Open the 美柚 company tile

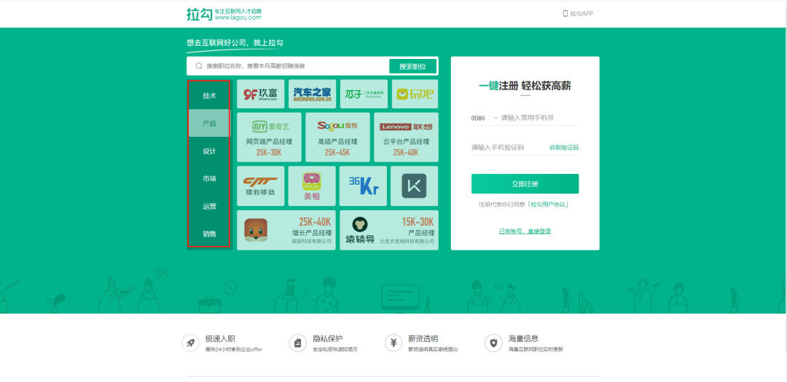[x=312, y=186]
